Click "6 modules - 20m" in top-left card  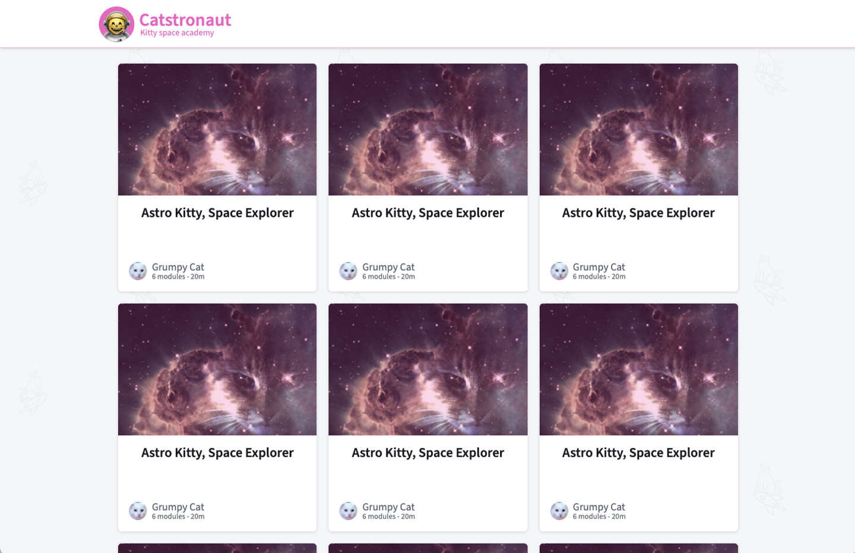tap(178, 277)
